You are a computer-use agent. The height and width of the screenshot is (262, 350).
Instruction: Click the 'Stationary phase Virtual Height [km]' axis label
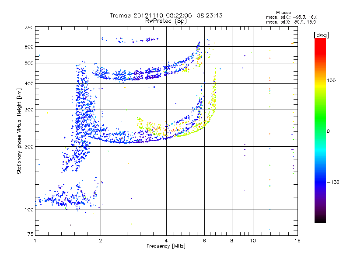pos(19,131)
